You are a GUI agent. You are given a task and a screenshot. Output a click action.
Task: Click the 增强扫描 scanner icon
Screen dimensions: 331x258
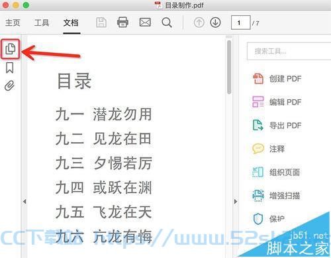click(258, 196)
